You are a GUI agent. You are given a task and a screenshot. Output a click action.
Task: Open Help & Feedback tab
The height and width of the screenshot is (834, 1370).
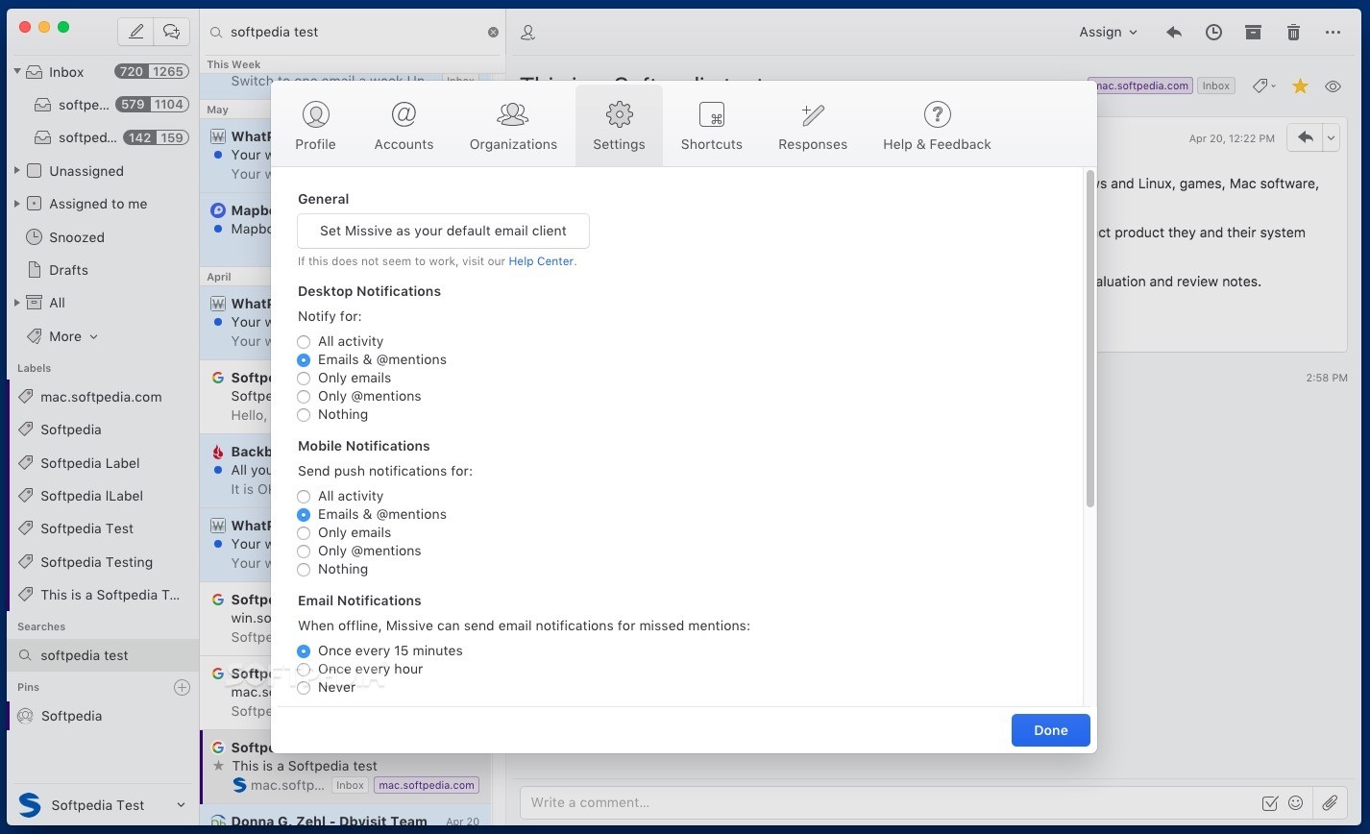[937, 126]
